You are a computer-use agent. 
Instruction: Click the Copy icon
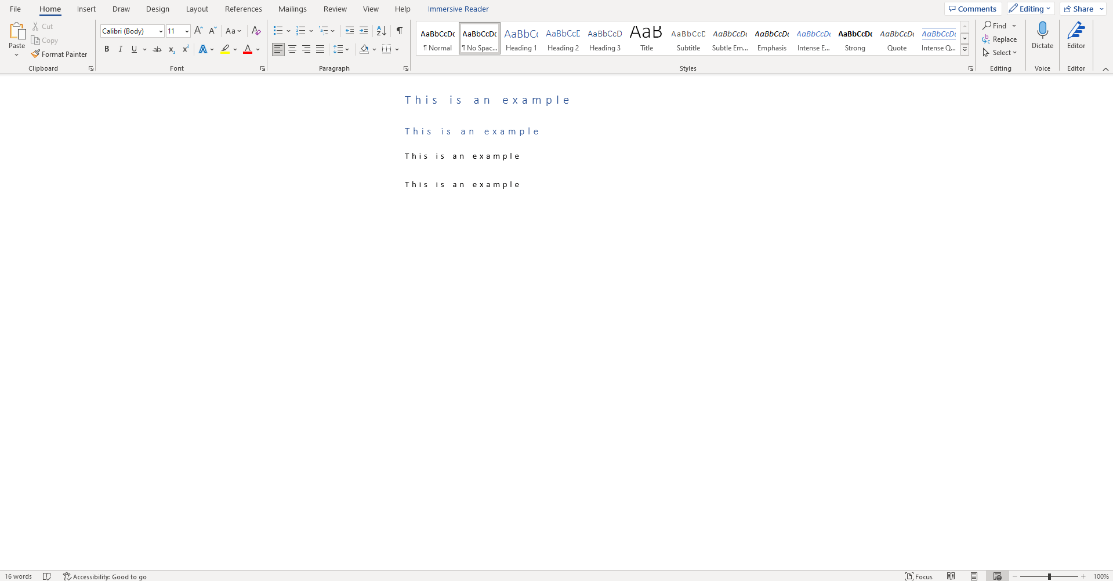[x=35, y=40]
